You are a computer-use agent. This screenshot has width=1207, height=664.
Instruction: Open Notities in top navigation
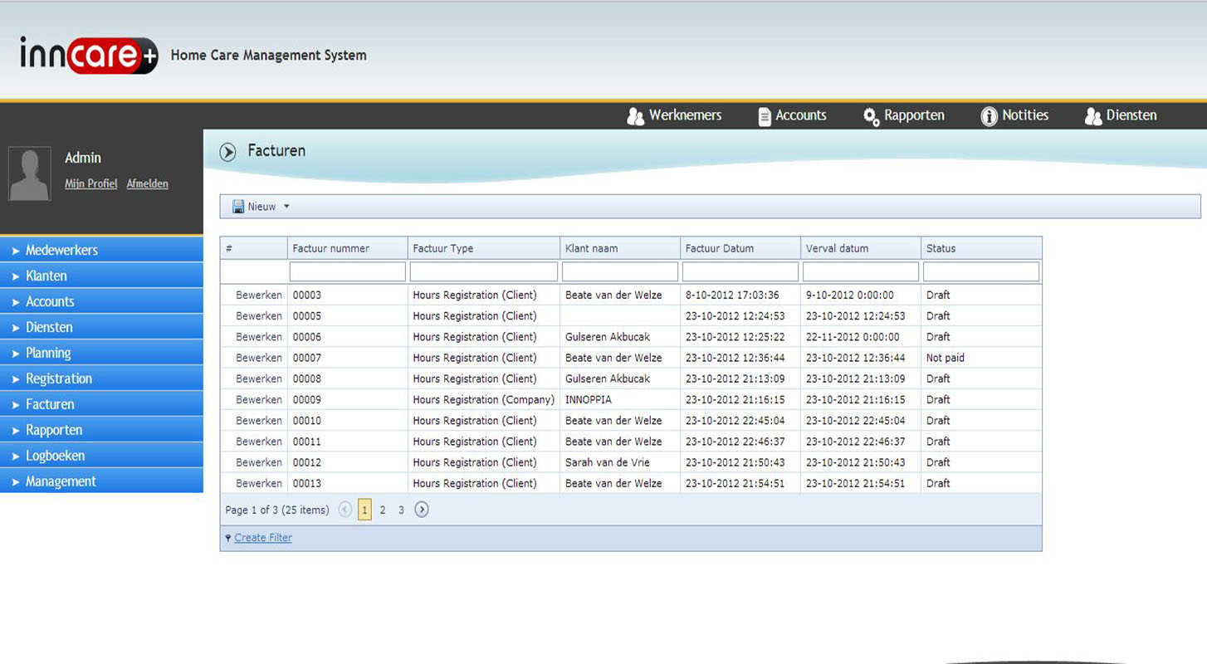click(x=1025, y=115)
